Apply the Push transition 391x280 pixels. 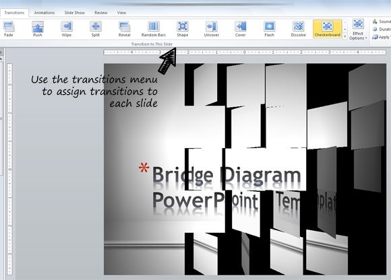coord(37,29)
